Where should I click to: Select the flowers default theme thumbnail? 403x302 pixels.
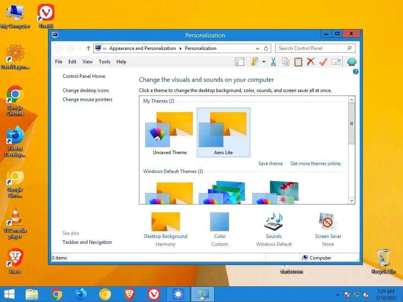[x=275, y=192]
